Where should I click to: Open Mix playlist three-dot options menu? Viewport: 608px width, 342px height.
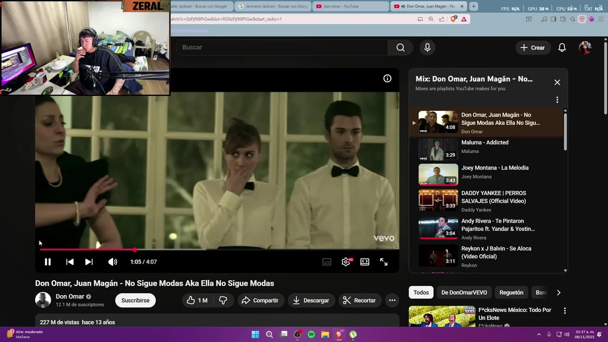point(557,100)
